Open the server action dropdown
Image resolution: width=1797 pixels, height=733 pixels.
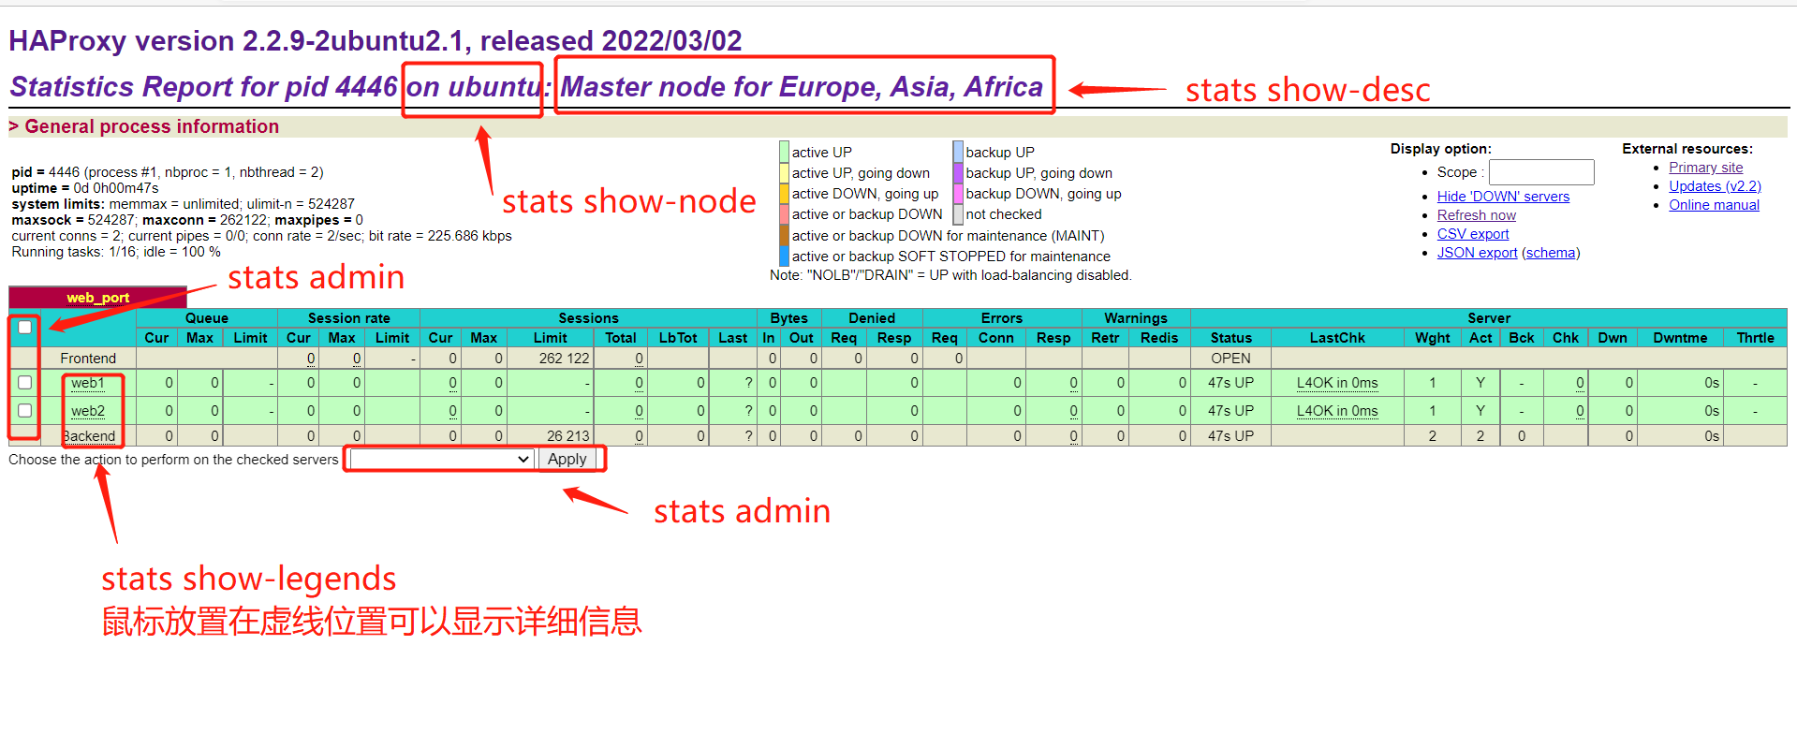pos(441,459)
